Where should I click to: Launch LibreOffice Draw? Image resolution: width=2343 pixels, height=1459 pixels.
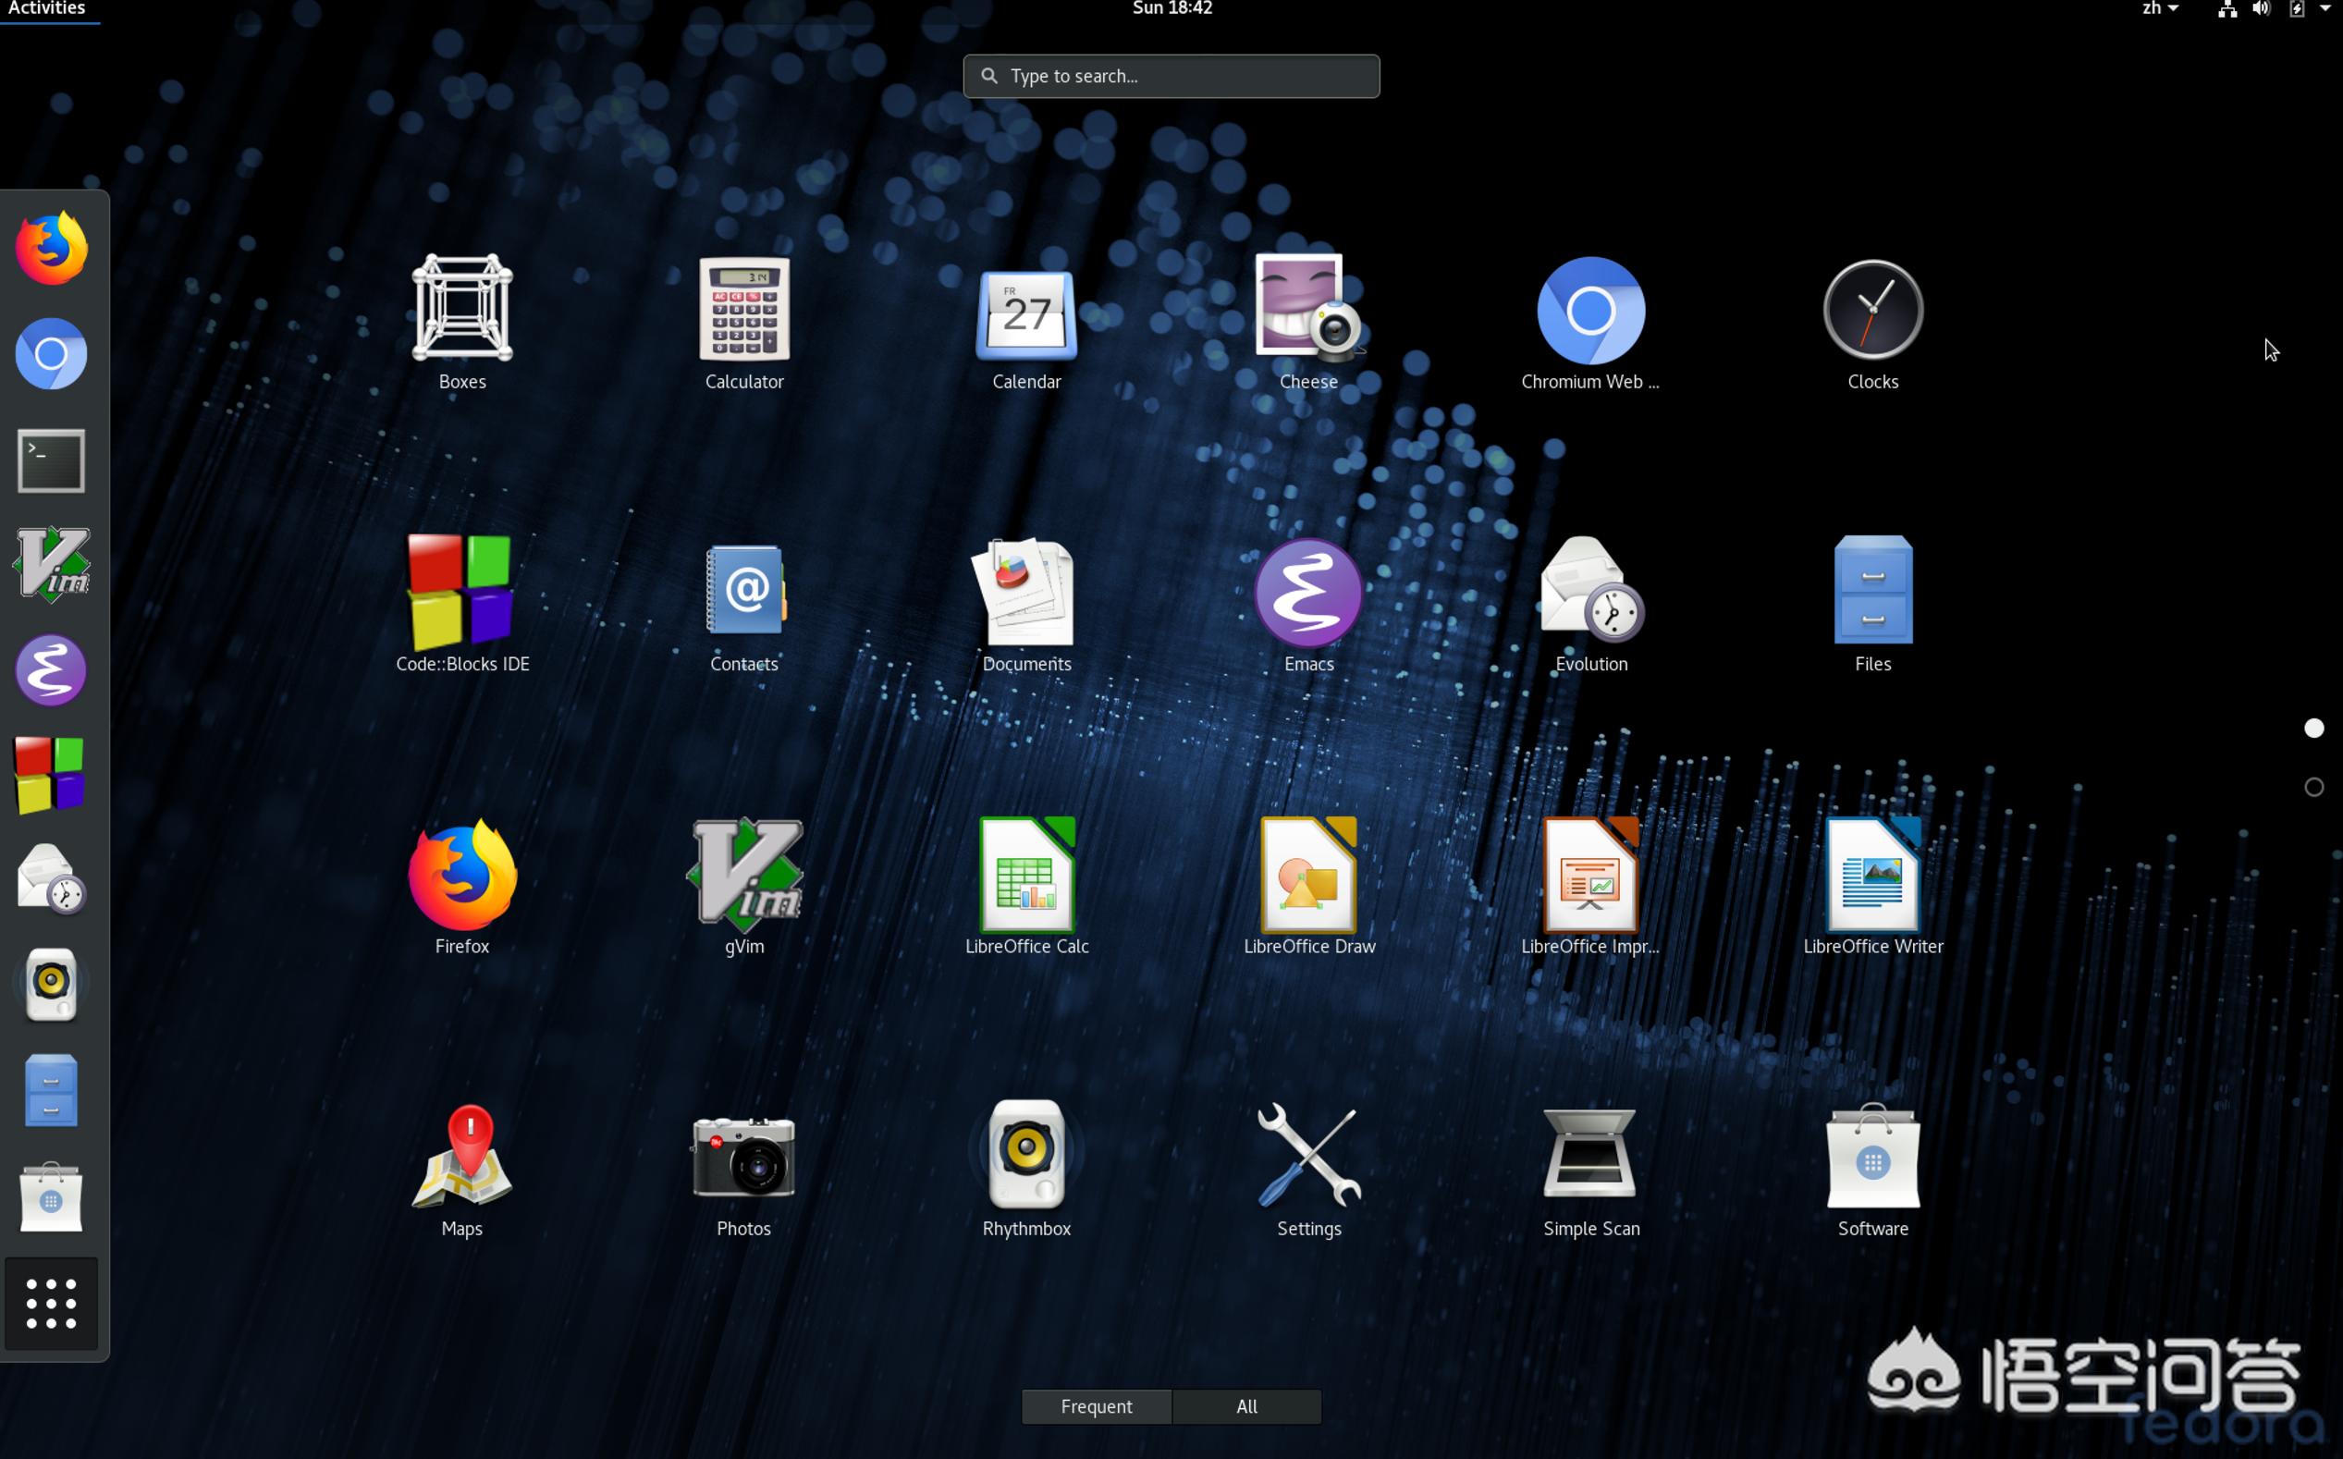click(1308, 886)
